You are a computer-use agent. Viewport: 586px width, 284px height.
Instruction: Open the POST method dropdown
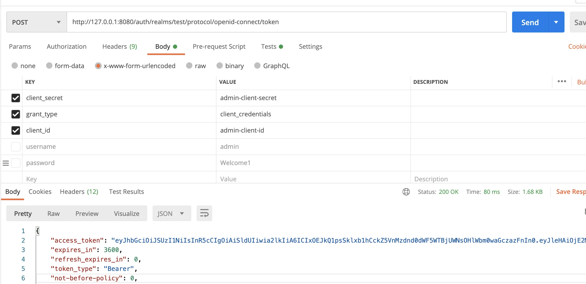tap(36, 22)
